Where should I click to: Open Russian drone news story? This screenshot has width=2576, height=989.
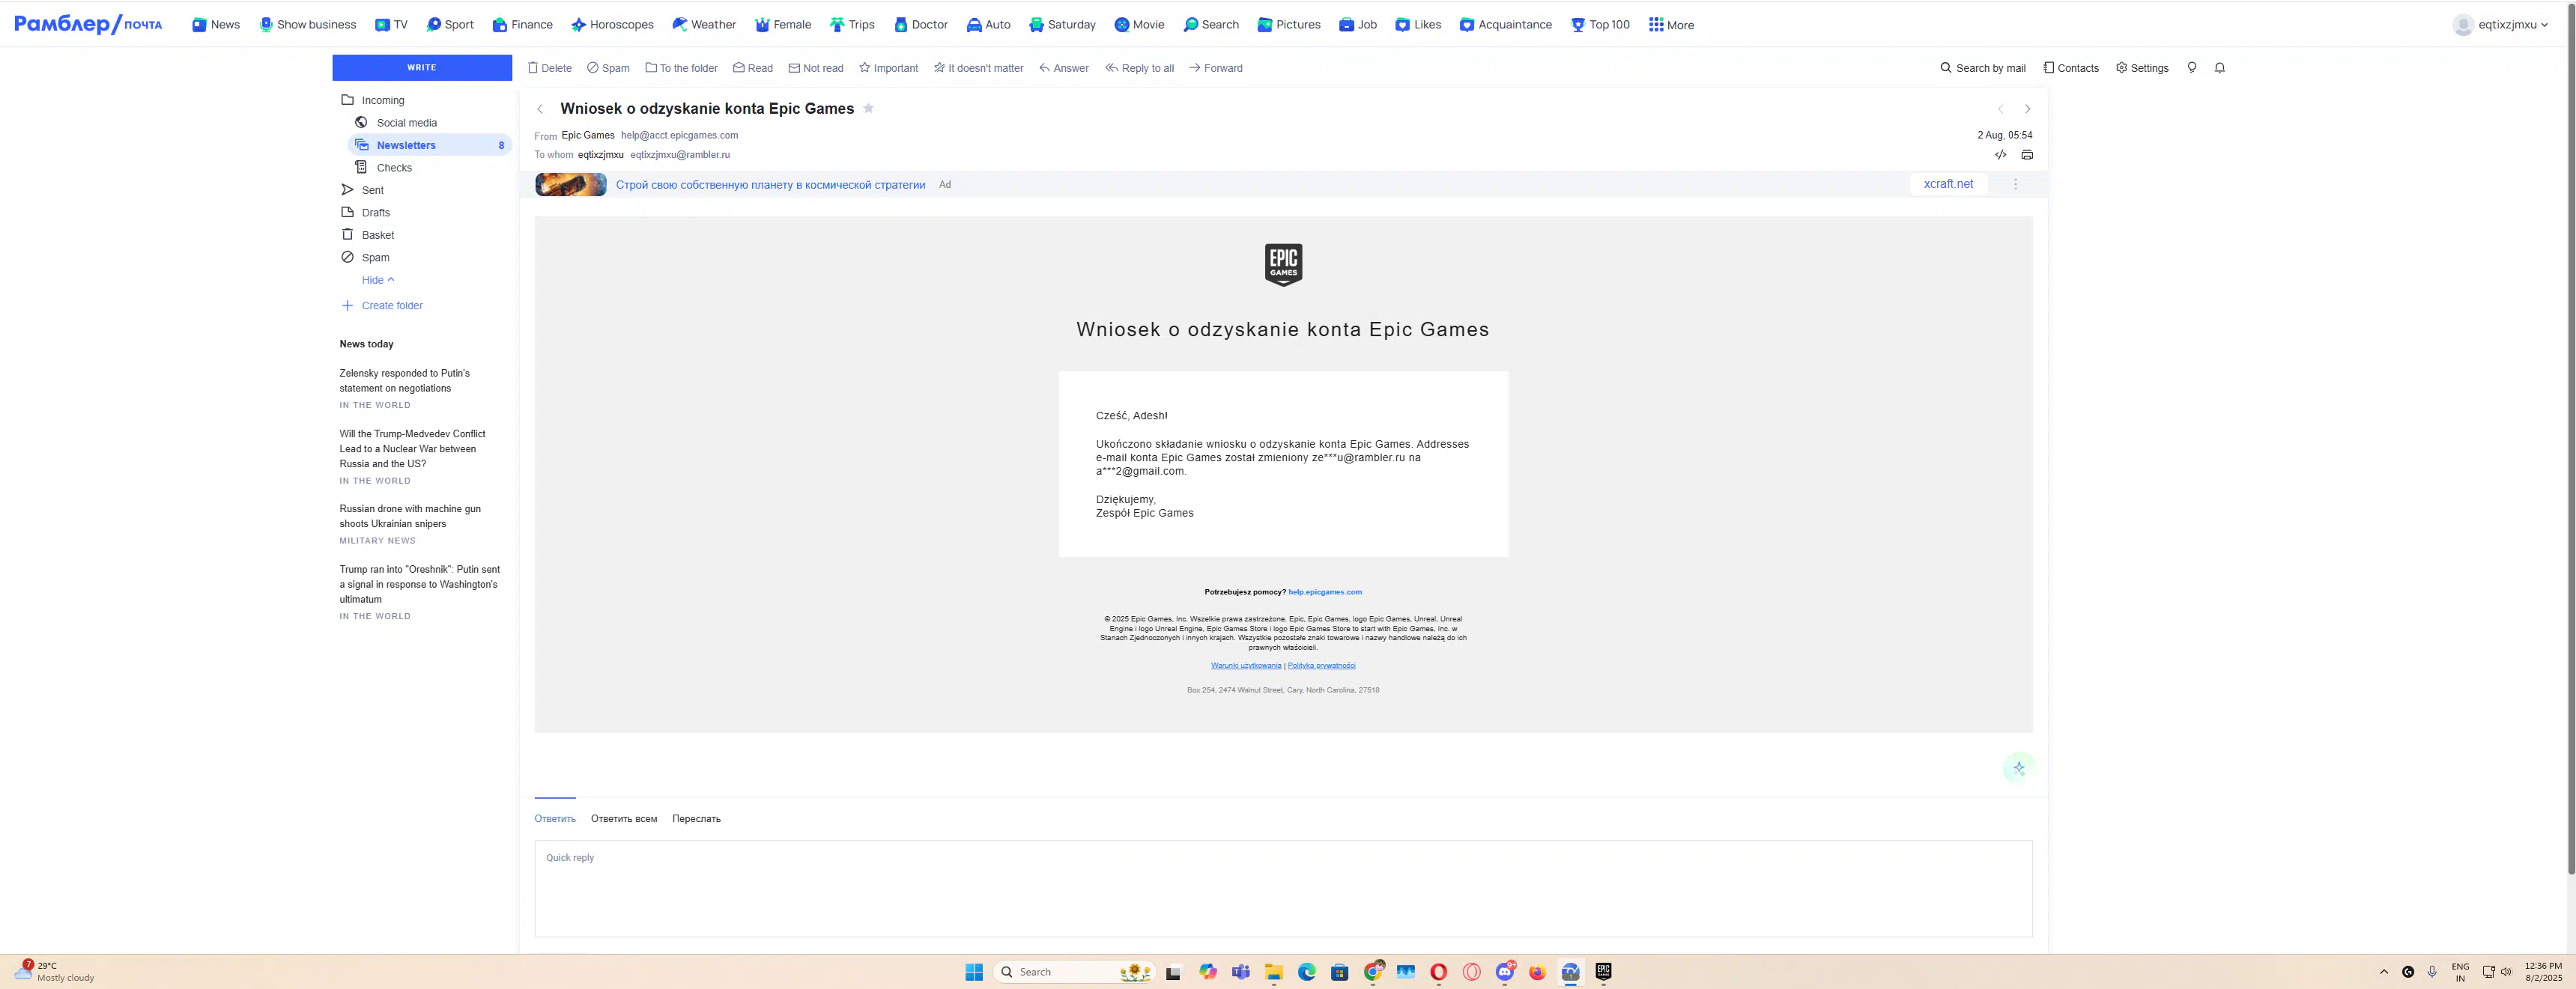point(410,517)
